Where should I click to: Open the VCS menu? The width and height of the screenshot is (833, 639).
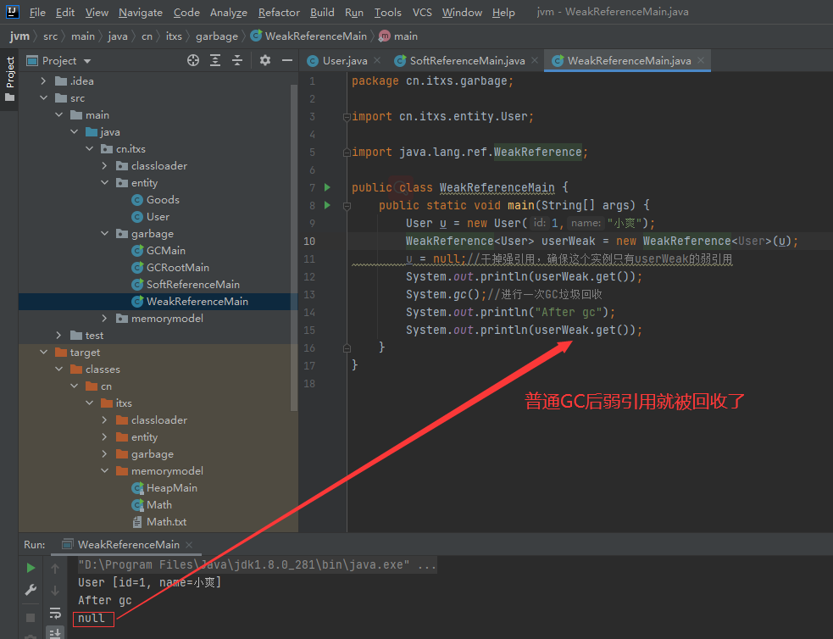(x=422, y=12)
